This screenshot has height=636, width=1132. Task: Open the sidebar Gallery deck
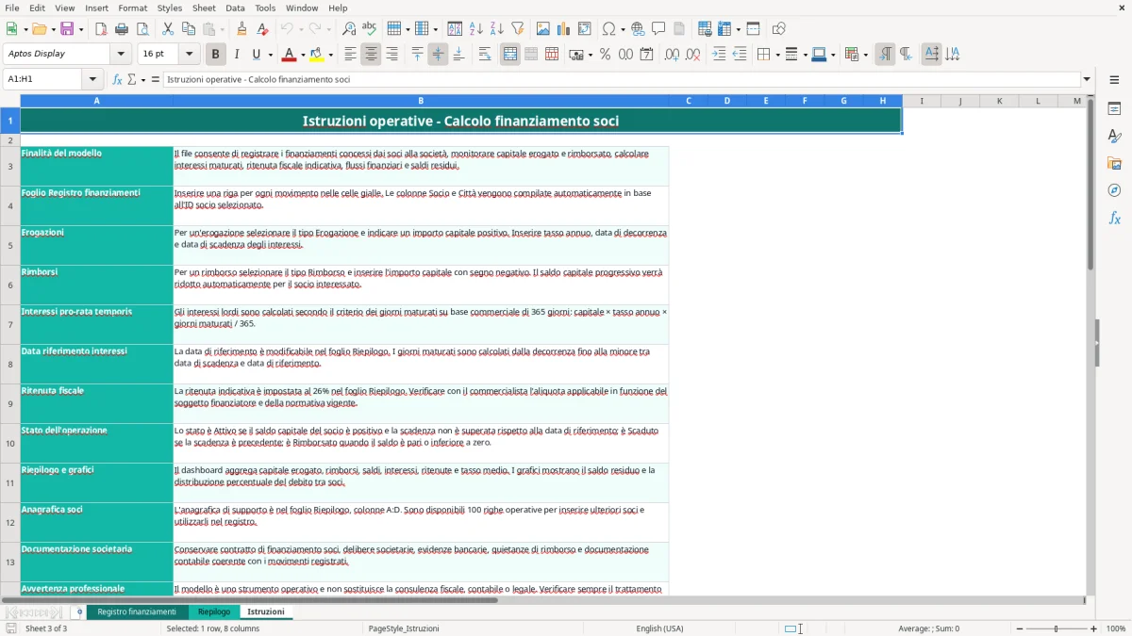[1114, 163]
